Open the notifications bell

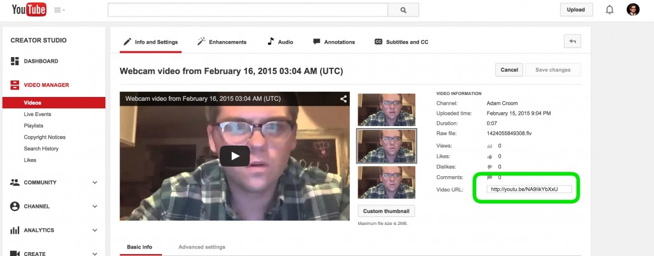[610, 10]
